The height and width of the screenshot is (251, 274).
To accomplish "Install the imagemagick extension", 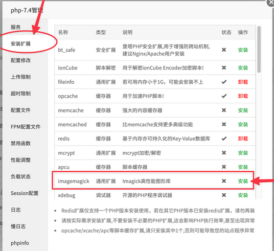I will coord(243,181).
